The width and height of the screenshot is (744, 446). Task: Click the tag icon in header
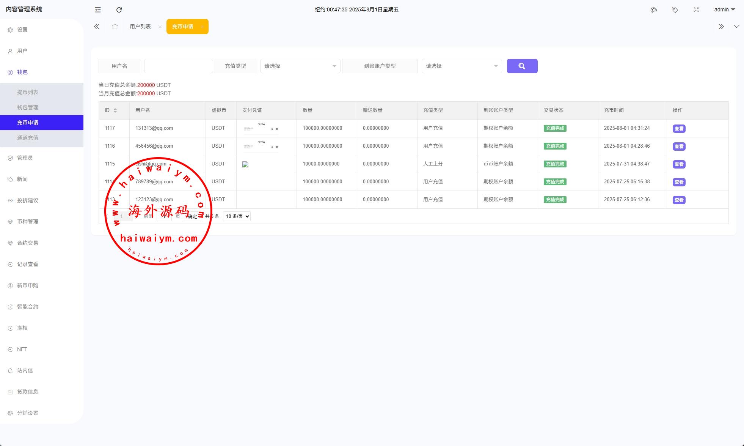tap(675, 10)
